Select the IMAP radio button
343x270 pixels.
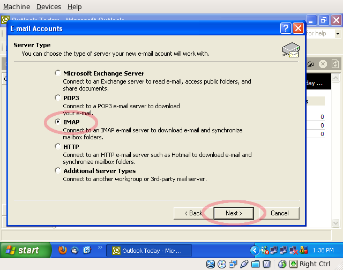click(x=58, y=122)
